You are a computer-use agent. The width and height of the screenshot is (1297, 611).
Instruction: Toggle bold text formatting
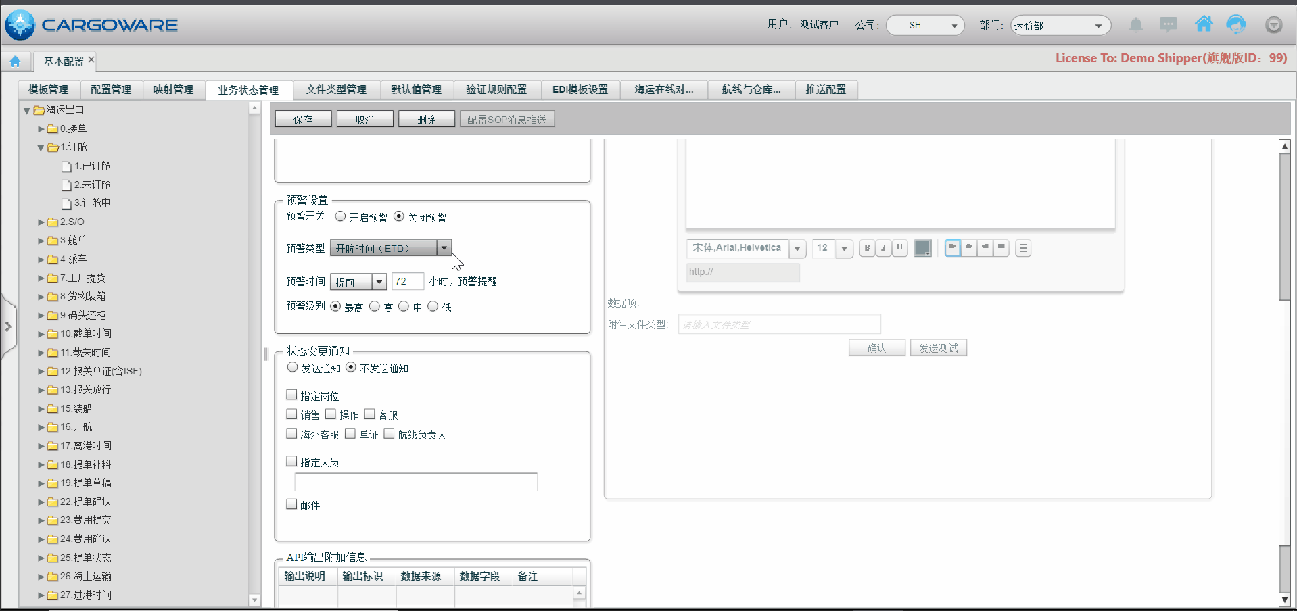(x=867, y=248)
